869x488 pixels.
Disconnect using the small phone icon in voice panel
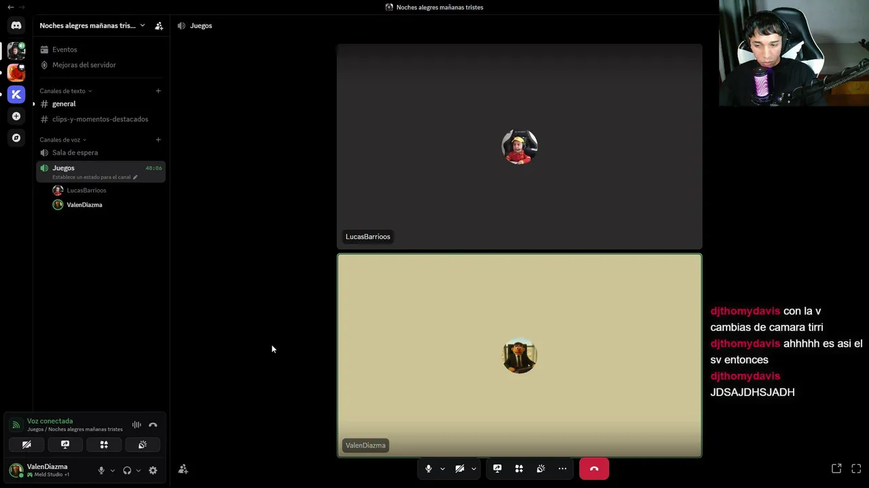[x=153, y=425]
